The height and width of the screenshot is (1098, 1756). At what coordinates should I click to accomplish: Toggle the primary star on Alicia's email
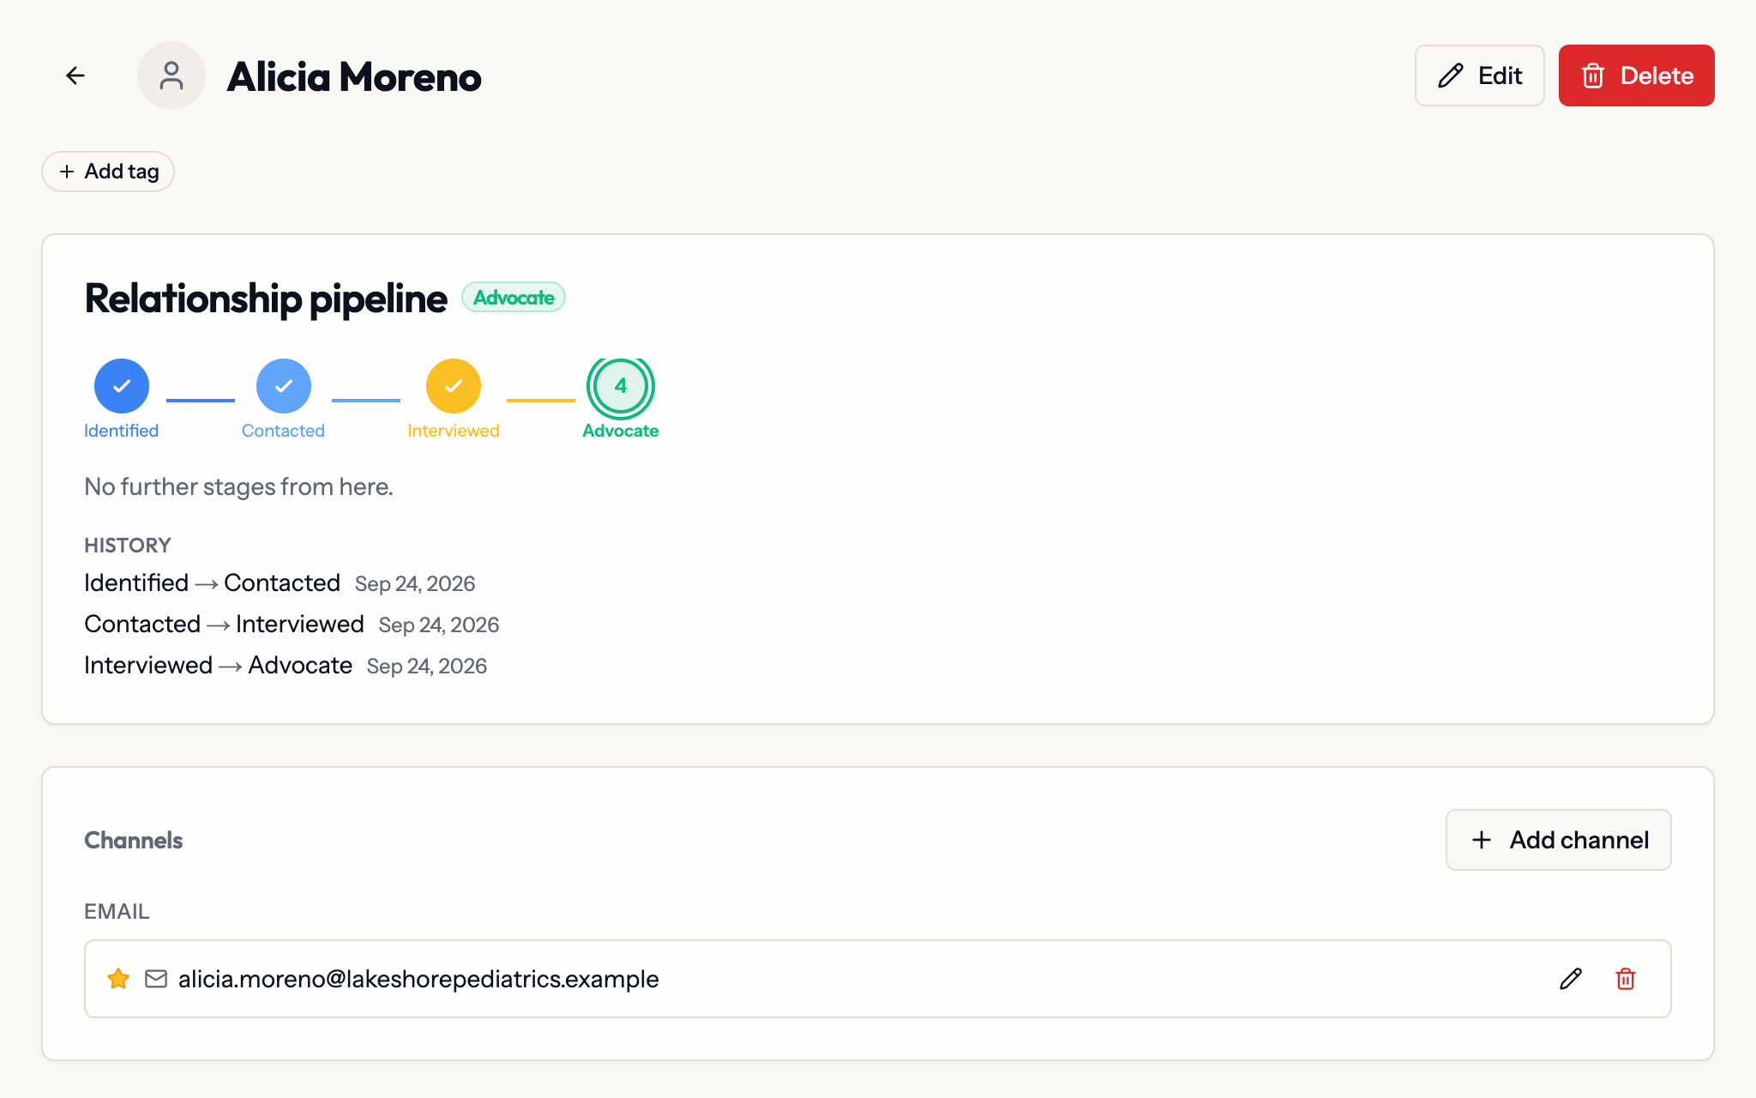(x=118, y=979)
